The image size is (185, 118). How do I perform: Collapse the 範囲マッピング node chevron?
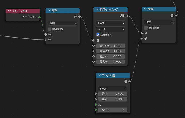(x=97, y=10)
